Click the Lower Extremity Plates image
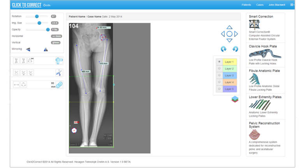The height and width of the screenshot is (168, 299). click(x=260, y=105)
